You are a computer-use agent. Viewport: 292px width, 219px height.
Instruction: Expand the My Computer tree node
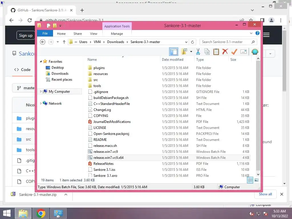coord(41,92)
